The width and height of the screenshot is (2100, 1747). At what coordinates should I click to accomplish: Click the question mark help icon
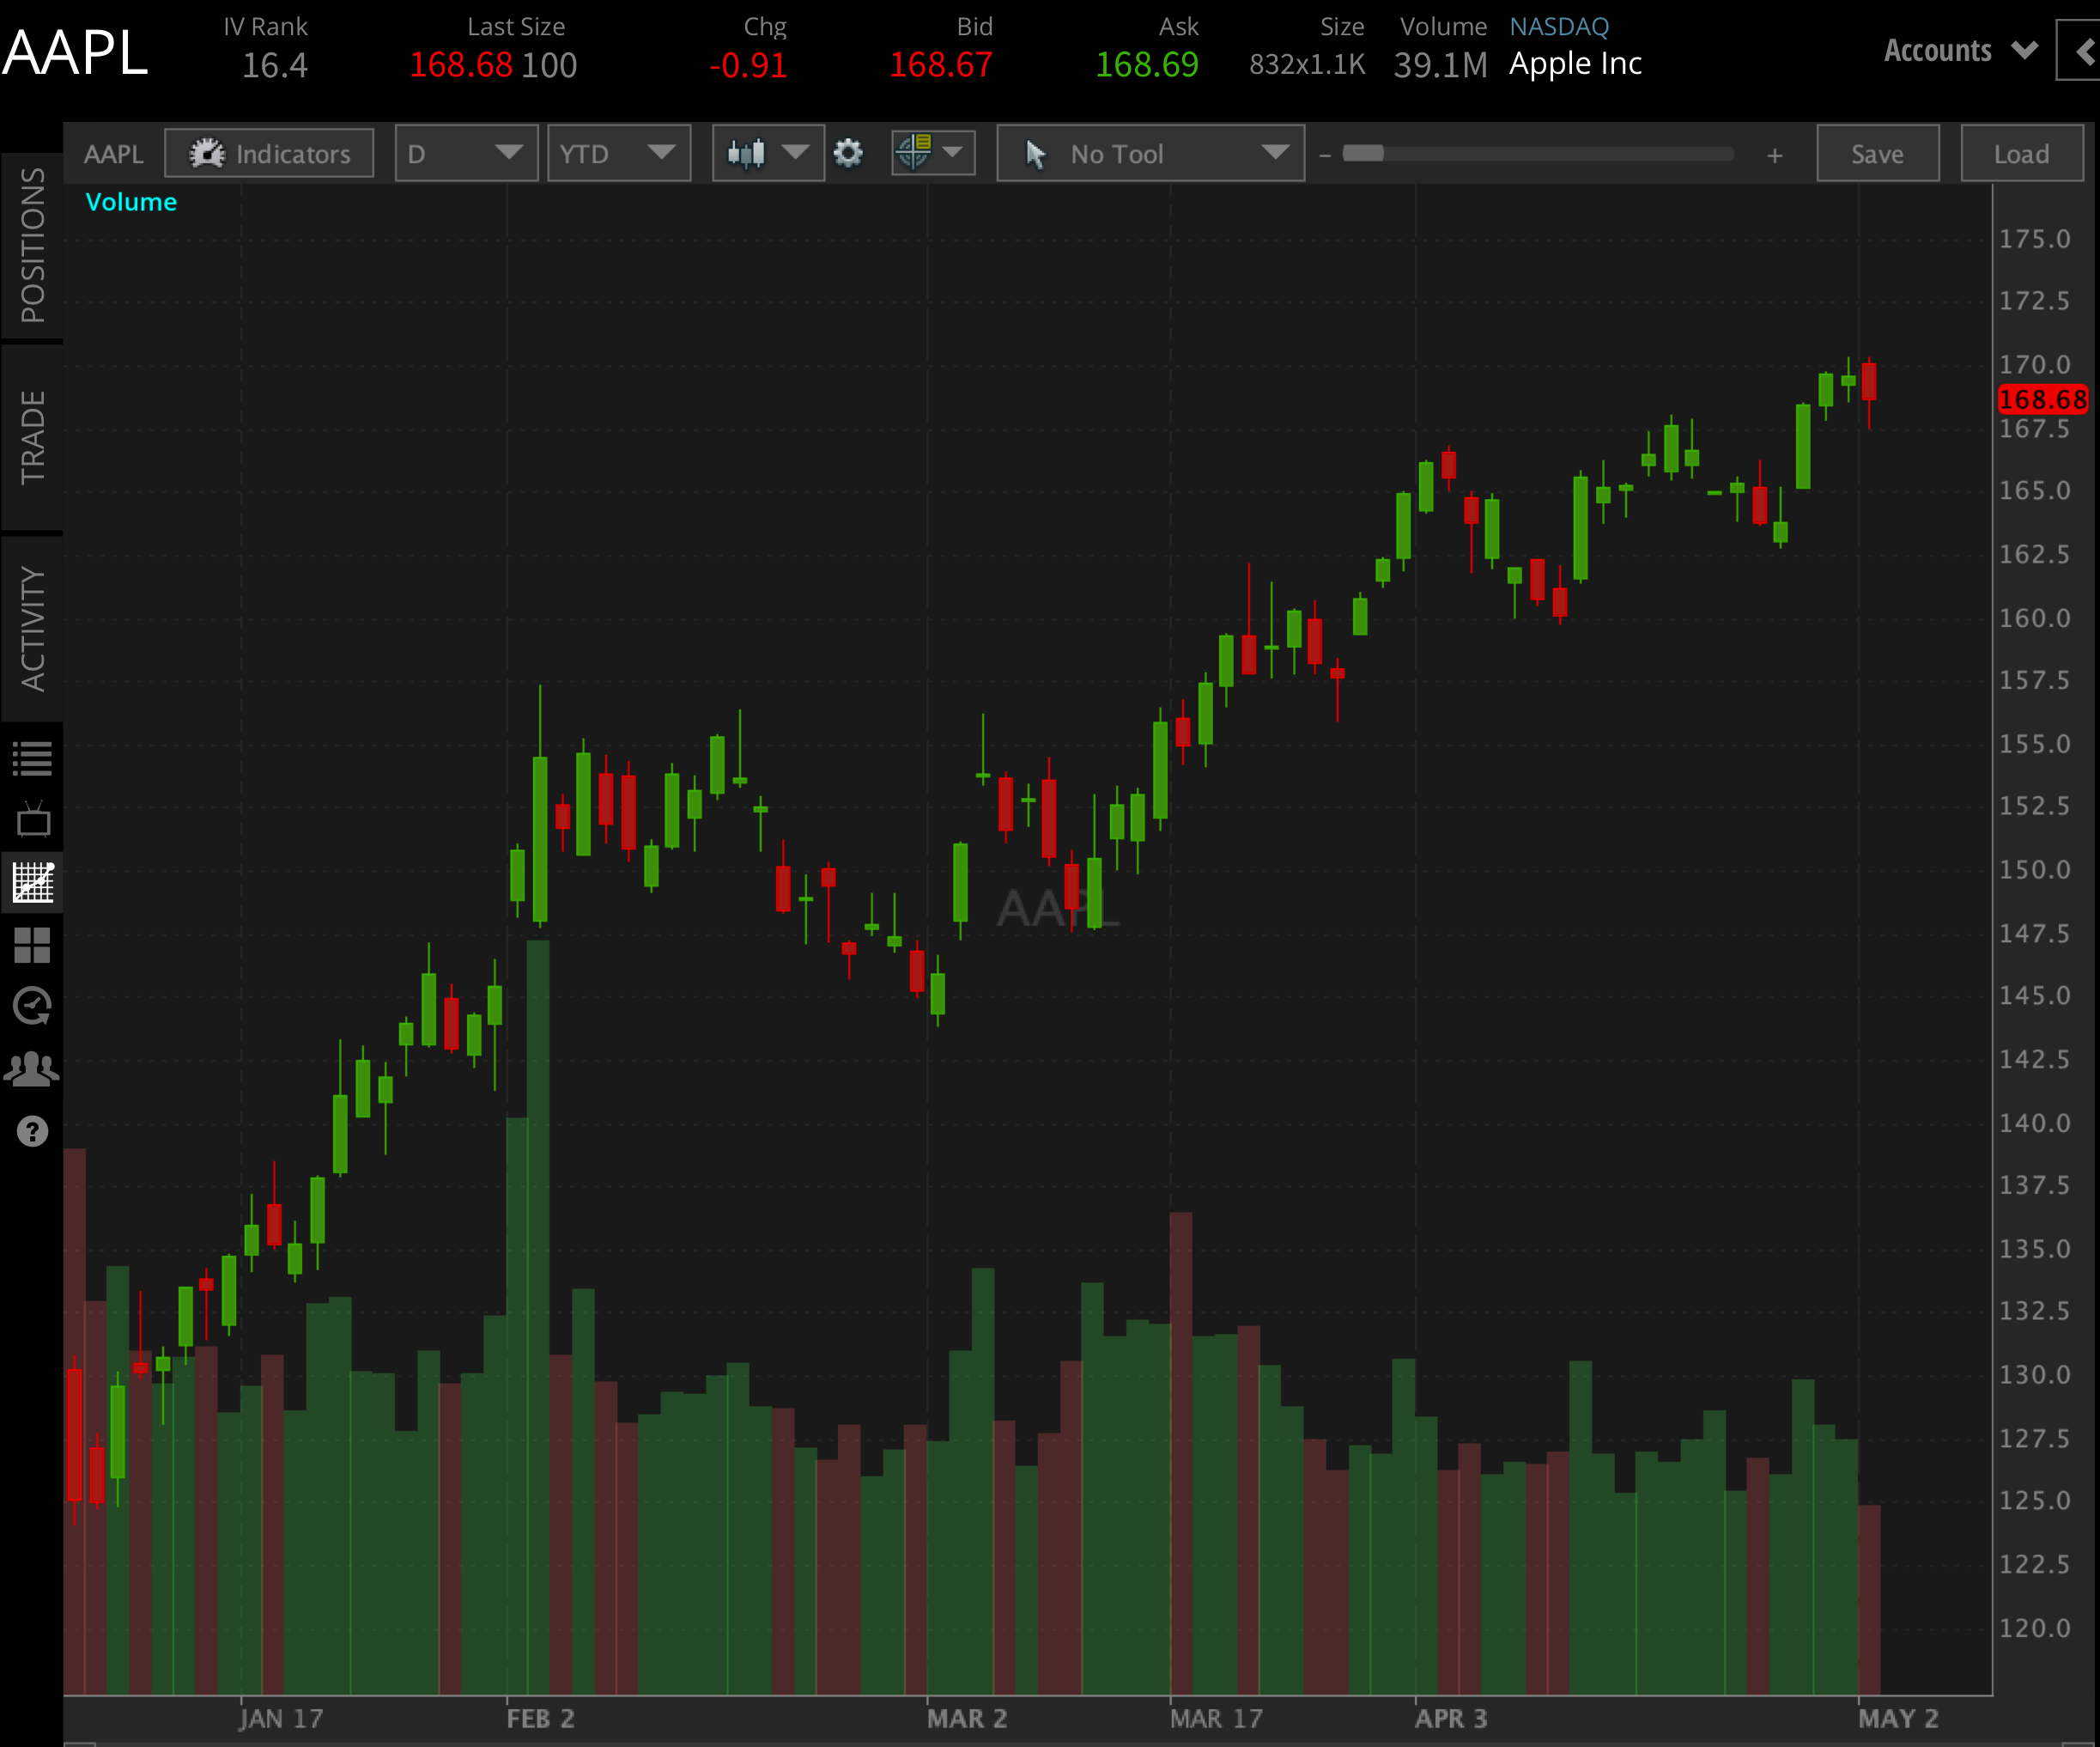(x=32, y=1132)
